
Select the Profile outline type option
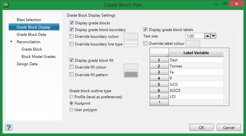(71, 97)
